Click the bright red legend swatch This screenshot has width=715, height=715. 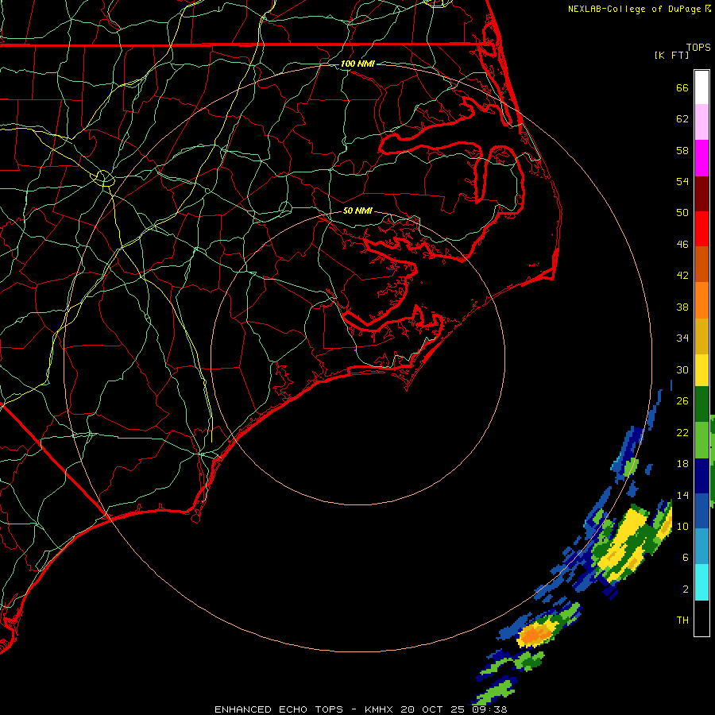pyautogui.click(x=701, y=229)
